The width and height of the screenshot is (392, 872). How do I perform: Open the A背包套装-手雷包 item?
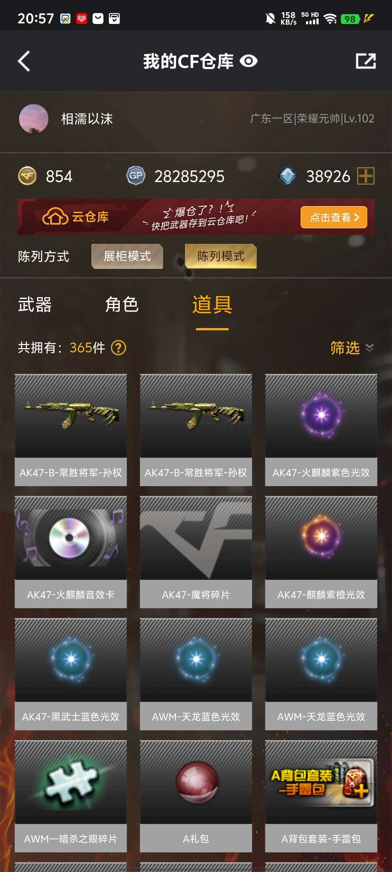pos(321,796)
